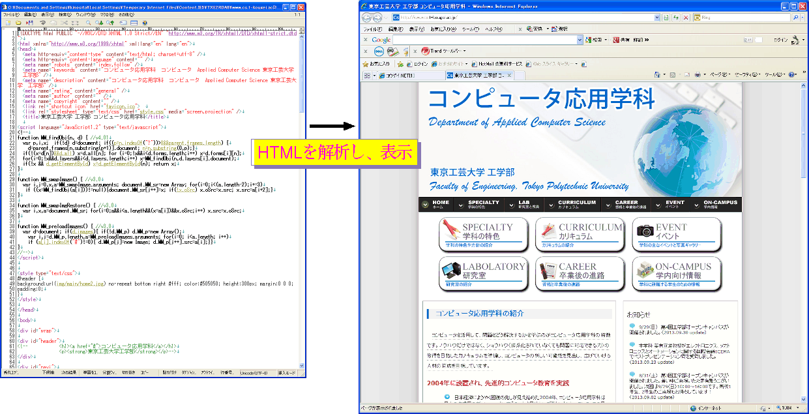Open the address bar dropdown arrow in IE
809x414 pixels.
point(657,18)
